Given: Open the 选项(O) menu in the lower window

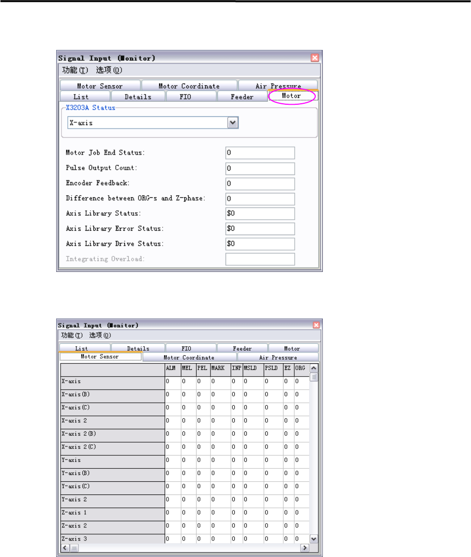Looking at the screenshot, I should point(100,335).
